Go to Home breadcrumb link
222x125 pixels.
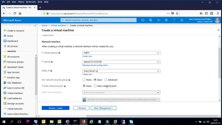coord(44,25)
